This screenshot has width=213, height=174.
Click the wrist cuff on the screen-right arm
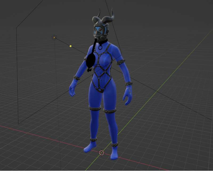[129, 84]
